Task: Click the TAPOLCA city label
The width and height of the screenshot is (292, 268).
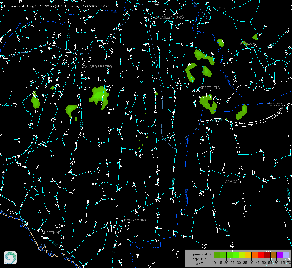Action: [x=247, y=43]
